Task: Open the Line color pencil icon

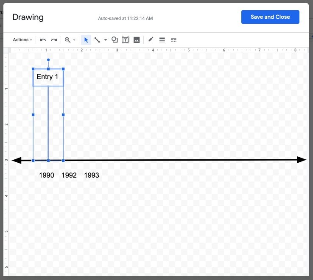Action: click(151, 39)
